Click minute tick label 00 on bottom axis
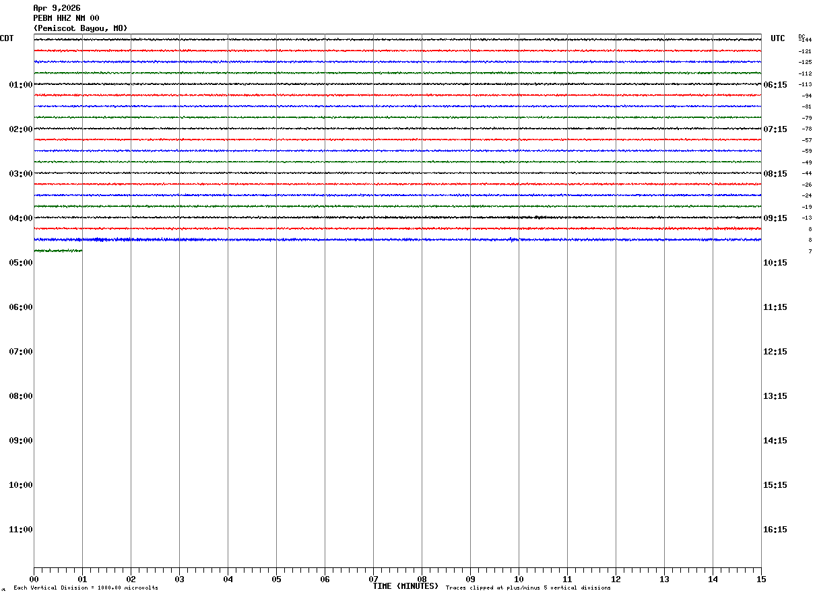The width and height of the screenshot is (815, 597). pyautogui.click(x=34, y=579)
